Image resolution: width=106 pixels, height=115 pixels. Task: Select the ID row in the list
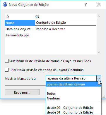pos(50,17)
